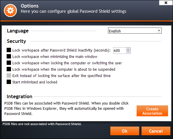Click the Security section heading
This screenshot has width=173, height=139.
[x=16, y=41]
